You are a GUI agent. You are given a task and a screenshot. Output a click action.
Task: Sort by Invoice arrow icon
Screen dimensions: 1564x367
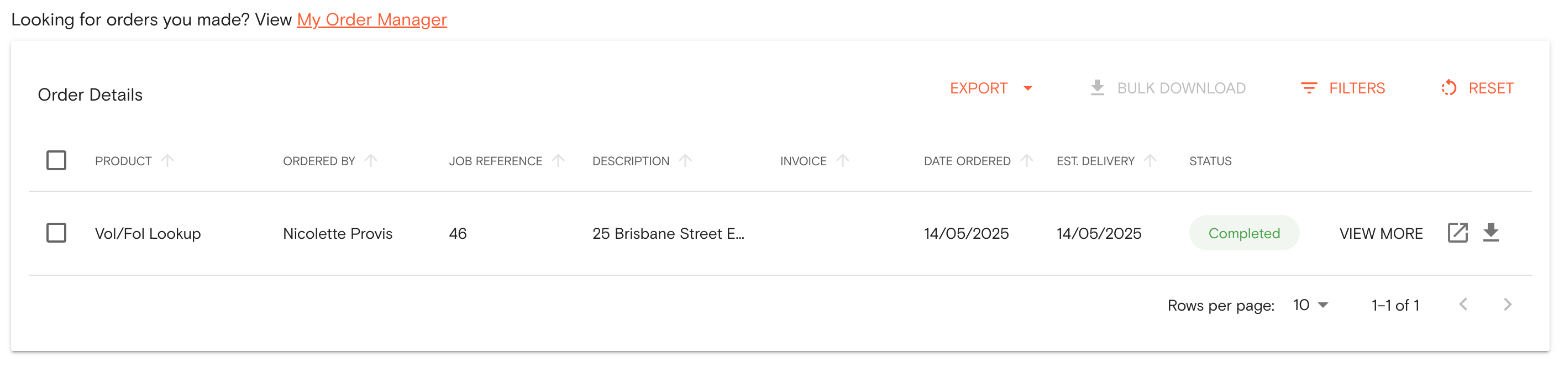(842, 160)
